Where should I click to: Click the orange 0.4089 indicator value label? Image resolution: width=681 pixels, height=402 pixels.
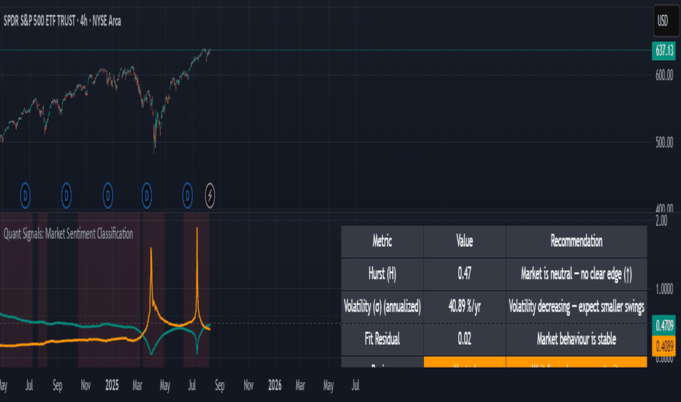pos(664,346)
